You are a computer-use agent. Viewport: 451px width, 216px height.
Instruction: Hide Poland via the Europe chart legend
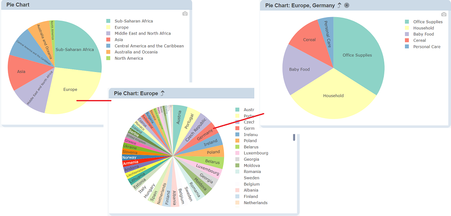(x=250, y=141)
